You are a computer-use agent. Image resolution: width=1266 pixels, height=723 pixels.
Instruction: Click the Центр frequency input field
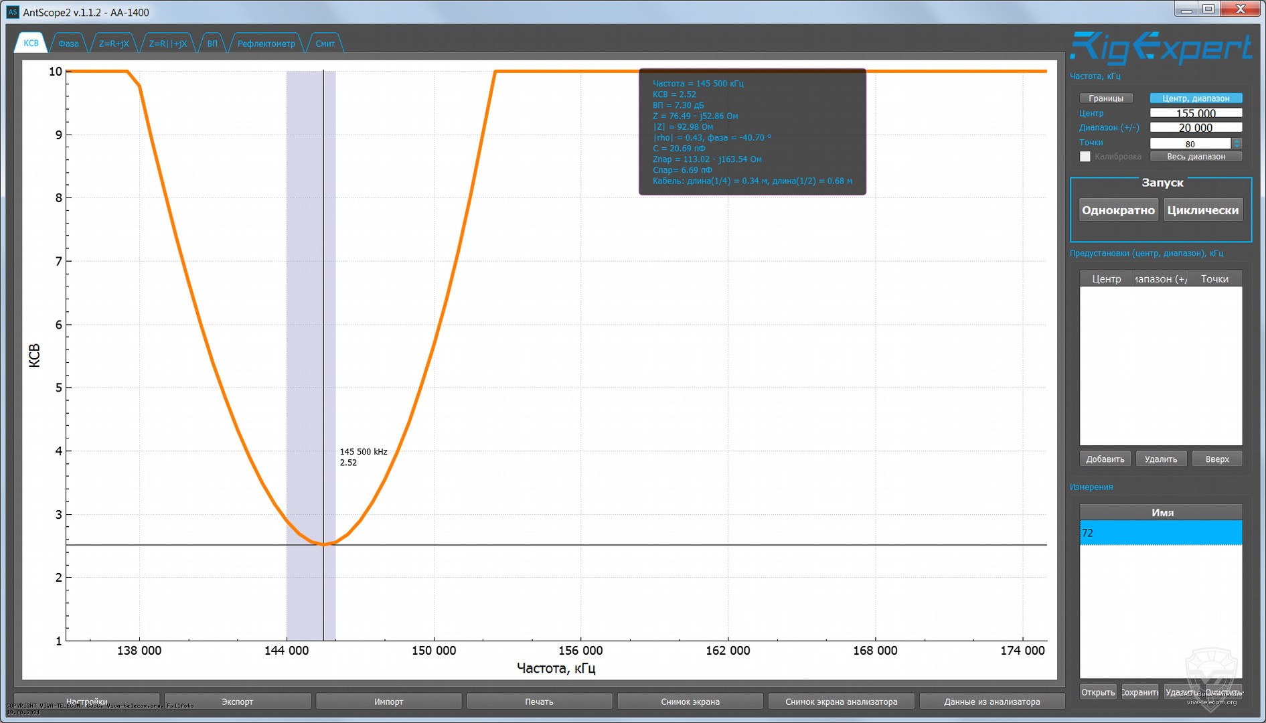(x=1195, y=113)
